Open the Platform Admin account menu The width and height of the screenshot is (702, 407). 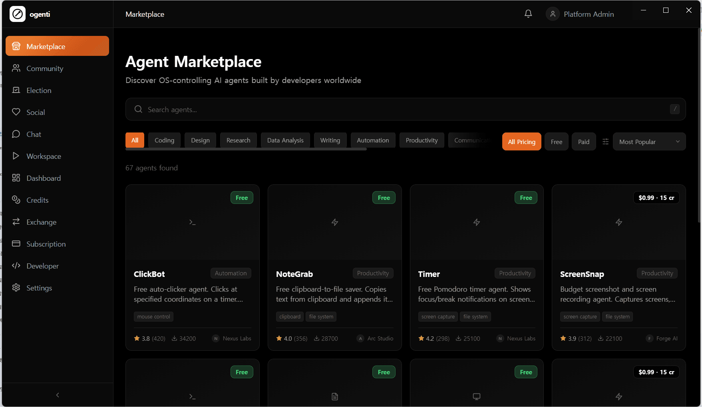pyautogui.click(x=580, y=14)
